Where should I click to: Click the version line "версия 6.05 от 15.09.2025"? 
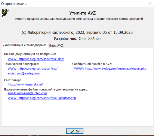pos(110,32)
